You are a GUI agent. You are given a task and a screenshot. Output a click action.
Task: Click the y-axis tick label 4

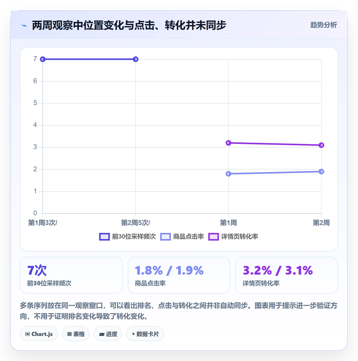35,125
